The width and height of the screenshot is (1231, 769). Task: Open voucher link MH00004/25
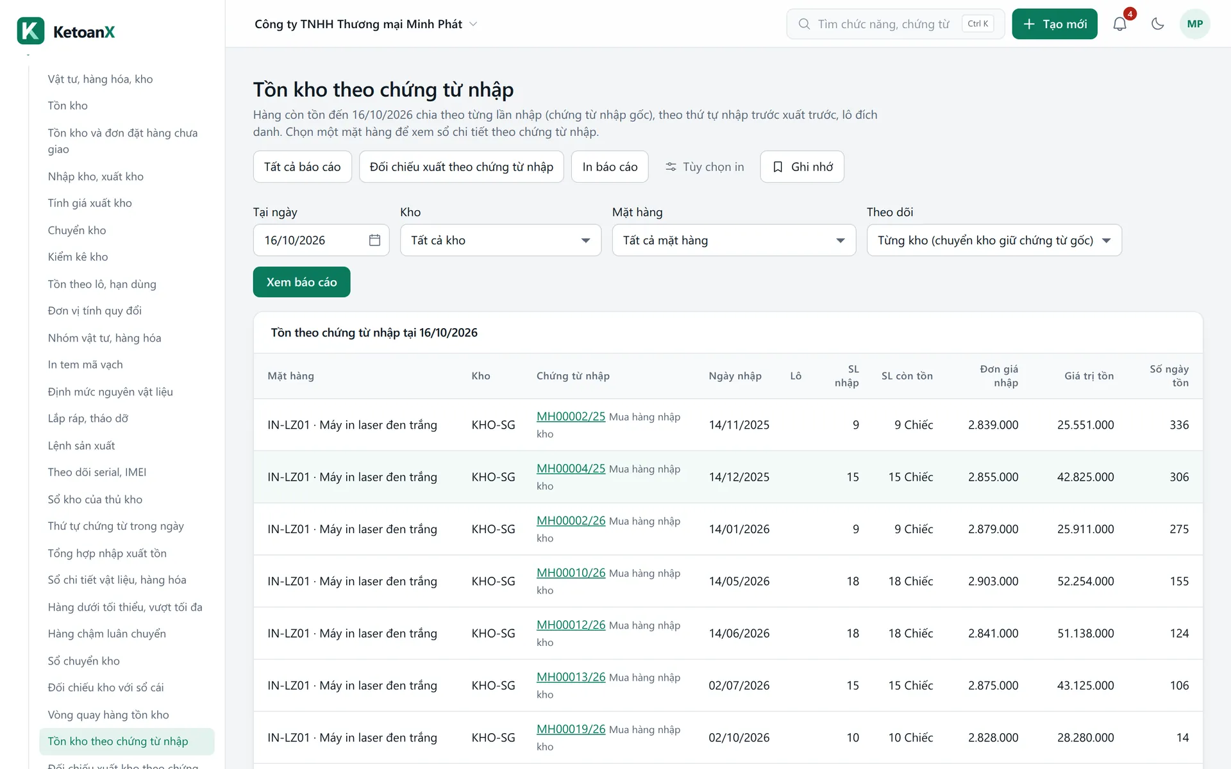(571, 468)
